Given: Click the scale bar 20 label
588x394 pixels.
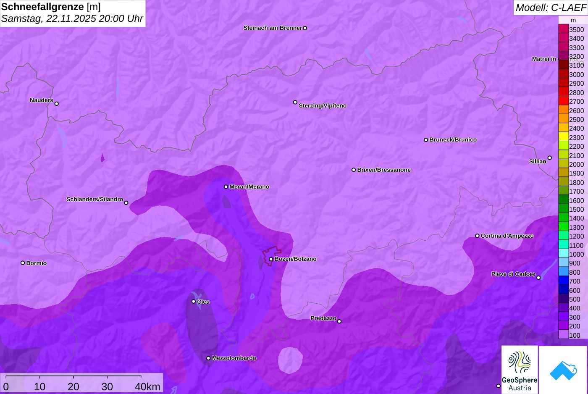Looking at the screenshot, I should tap(73, 387).
